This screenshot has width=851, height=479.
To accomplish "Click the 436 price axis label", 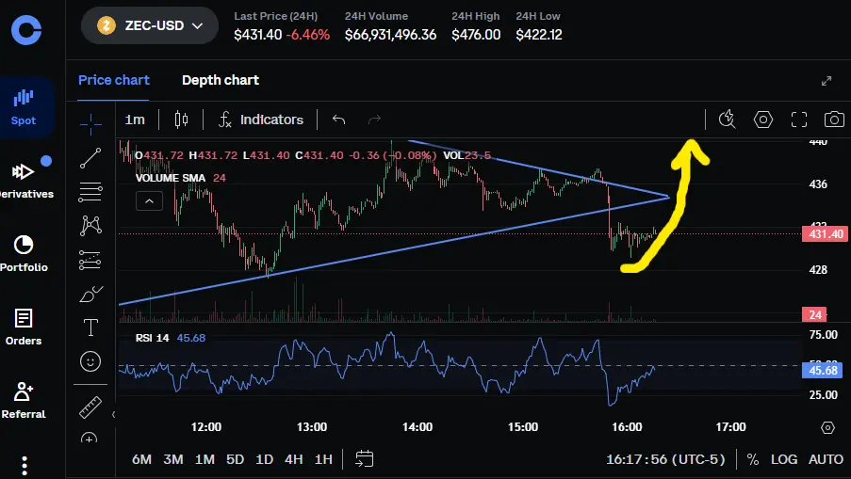I will (x=818, y=184).
